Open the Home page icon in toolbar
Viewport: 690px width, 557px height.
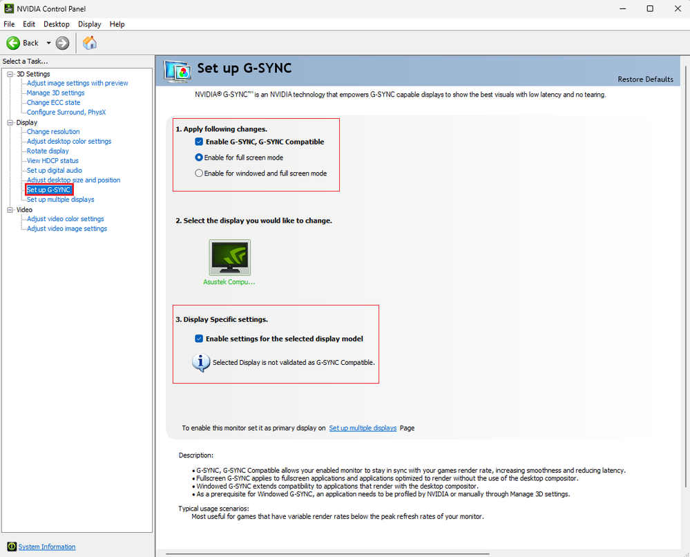pos(90,43)
